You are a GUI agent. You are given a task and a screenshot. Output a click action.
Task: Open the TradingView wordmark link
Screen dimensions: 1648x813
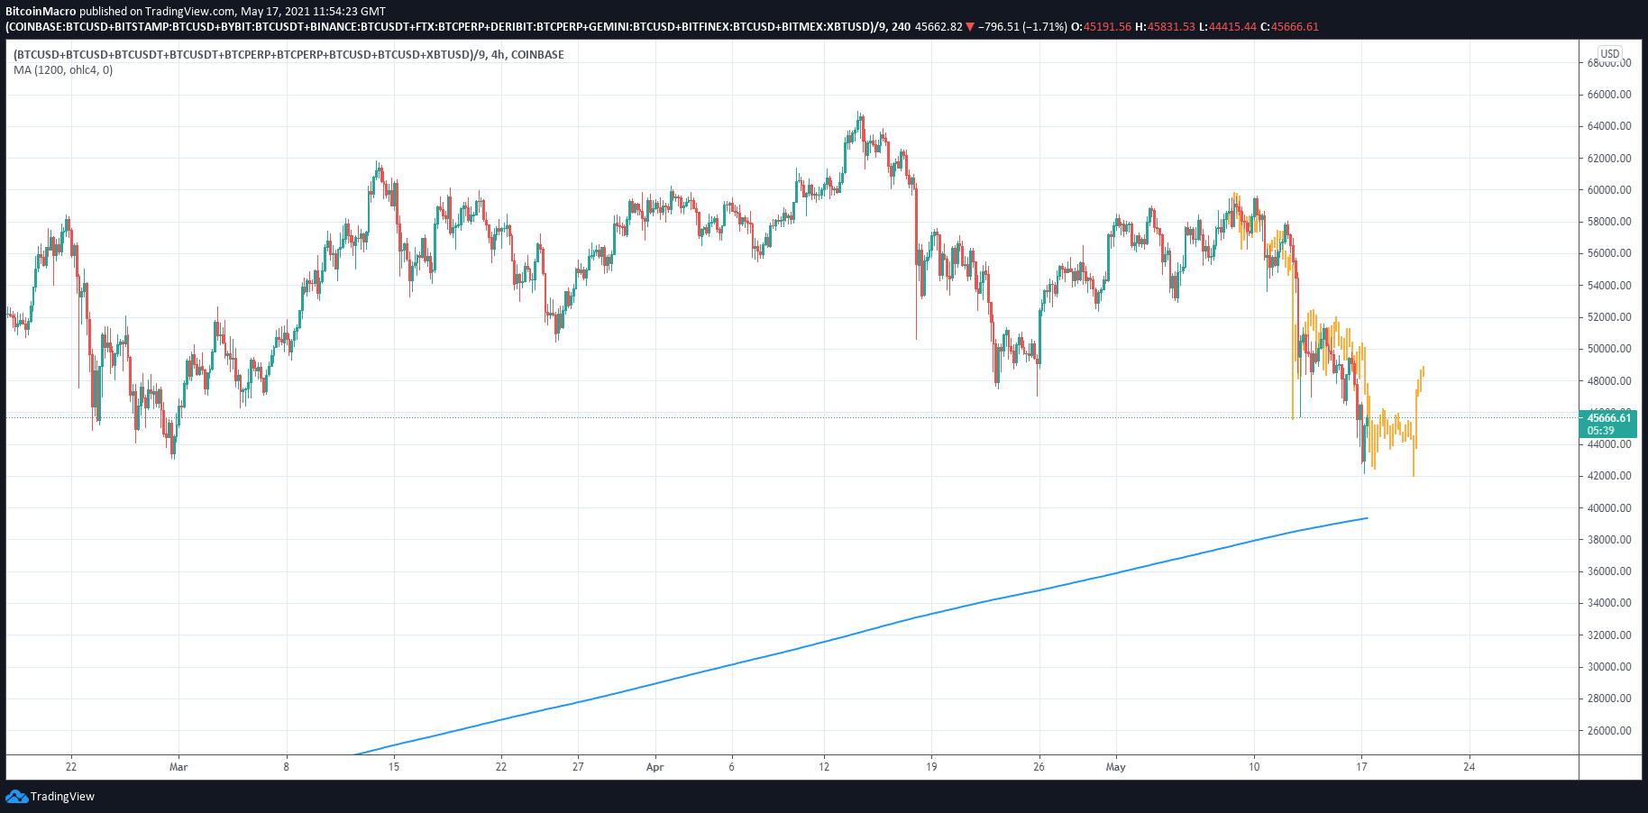pos(62,797)
